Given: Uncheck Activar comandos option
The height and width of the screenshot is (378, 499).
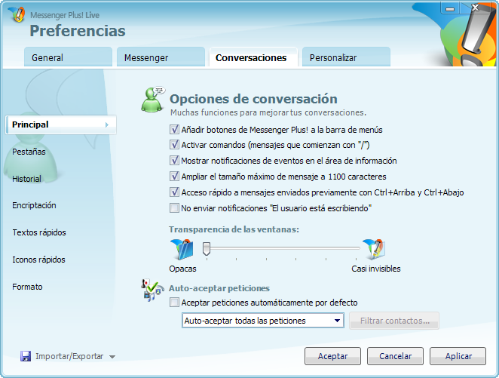Looking at the screenshot, I should pyautogui.click(x=175, y=145).
